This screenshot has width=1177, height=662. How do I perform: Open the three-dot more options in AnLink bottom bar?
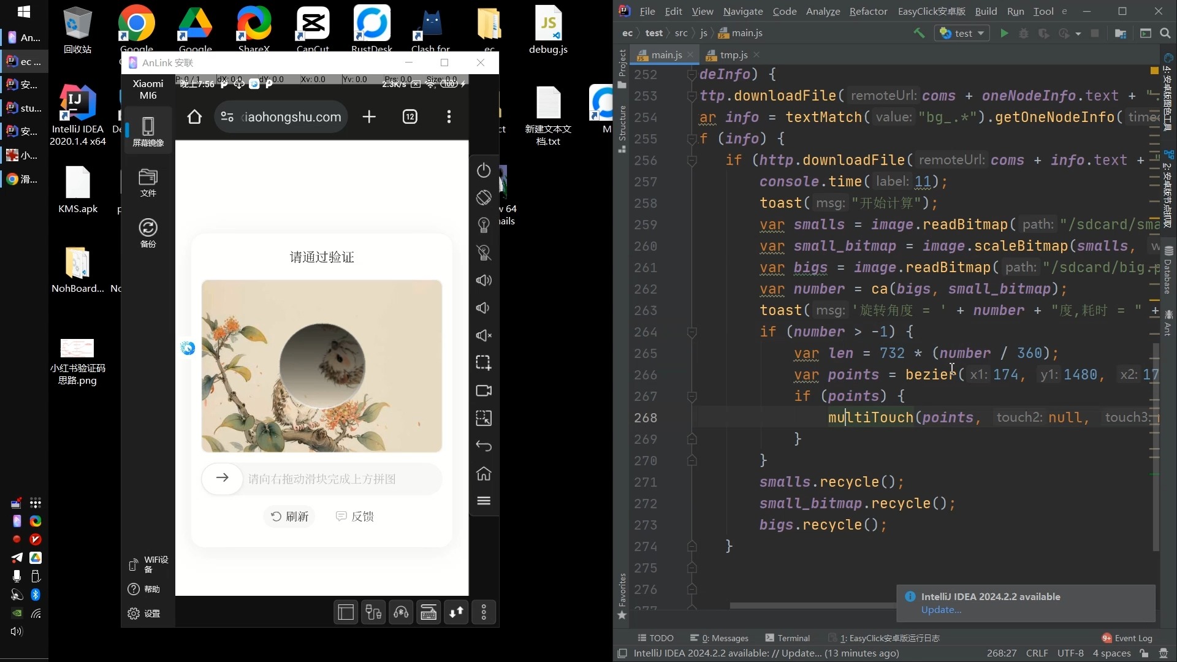pyautogui.click(x=484, y=612)
